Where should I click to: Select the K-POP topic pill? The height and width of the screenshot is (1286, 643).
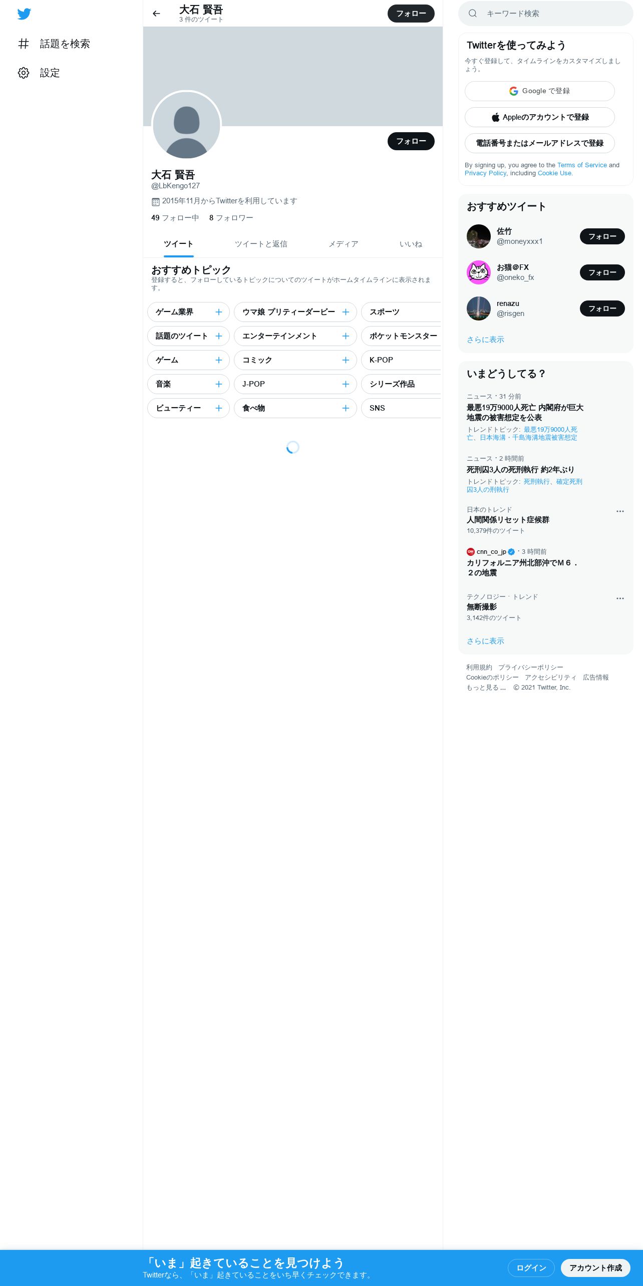pyautogui.click(x=401, y=360)
